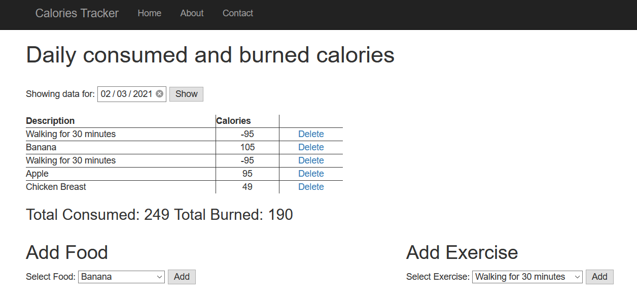The image size is (637, 296).
Task: Expand the Select Food dropdown
Action: (x=121, y=277)
